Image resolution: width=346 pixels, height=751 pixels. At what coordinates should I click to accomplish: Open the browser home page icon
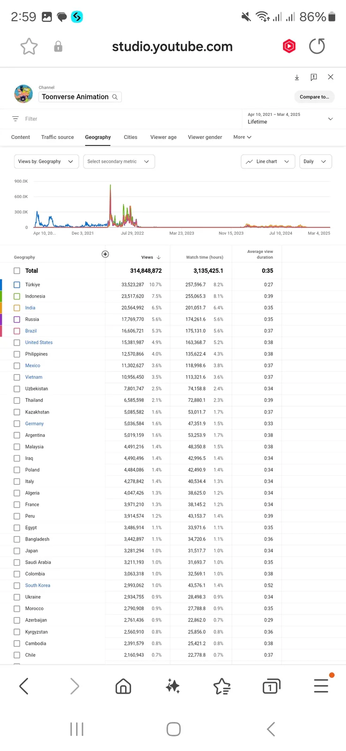point(123,686)
